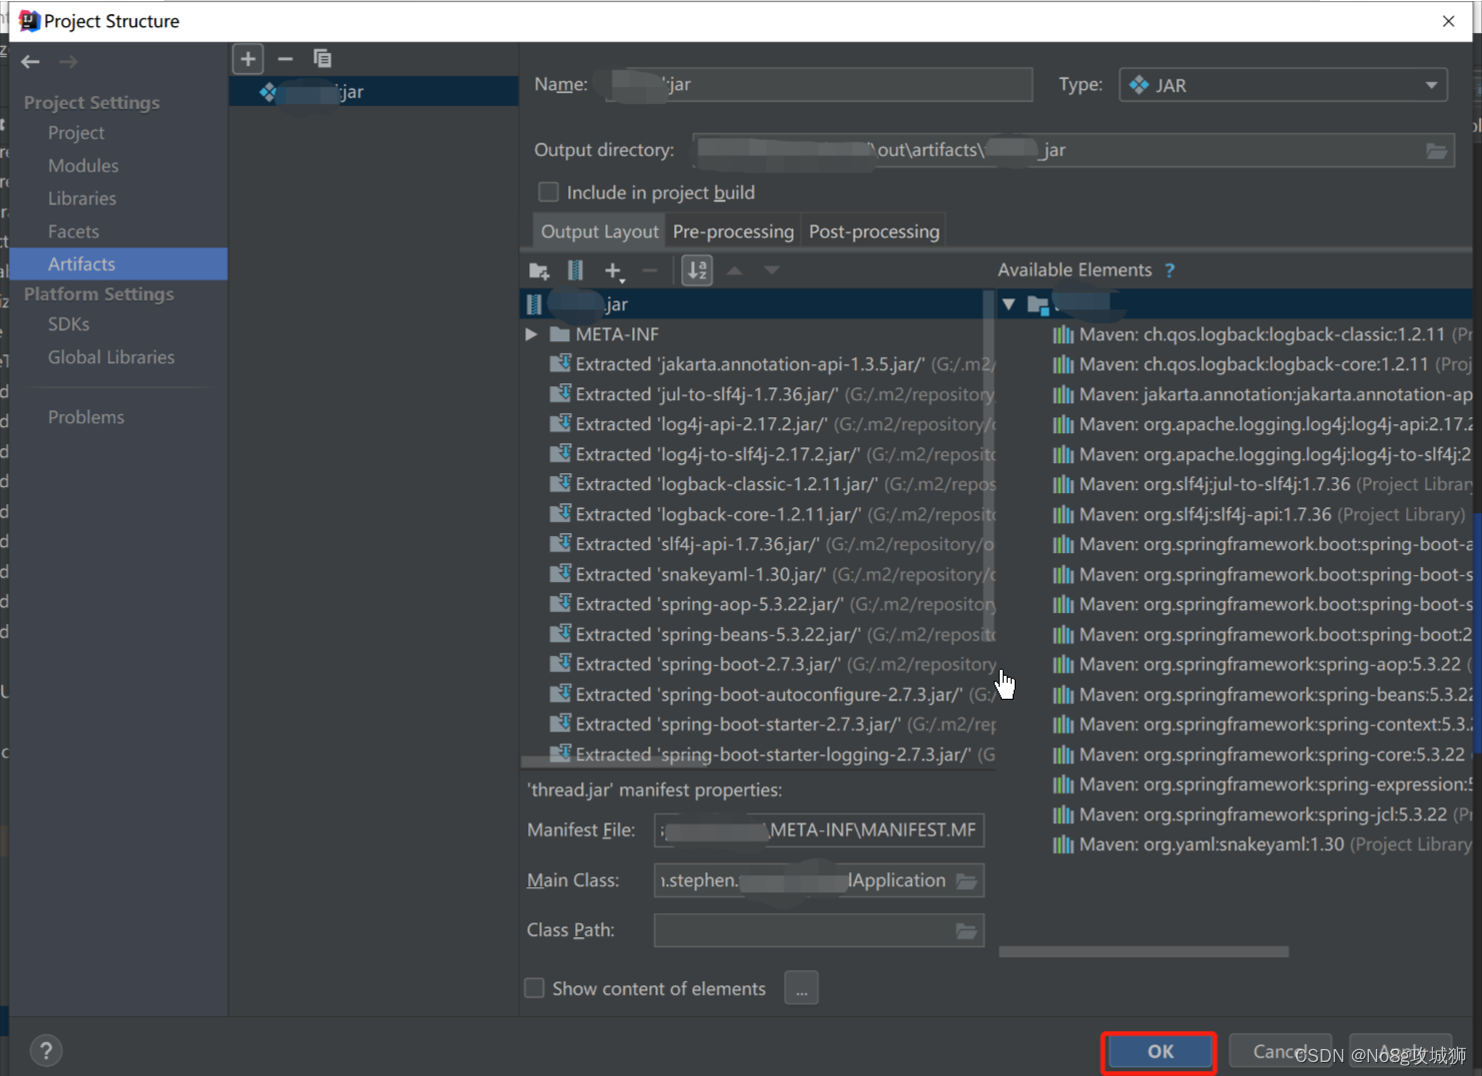1482x1076 pixels.
Task: Click the Remove artifact minus icon
Action: click(x=286, y=59)
